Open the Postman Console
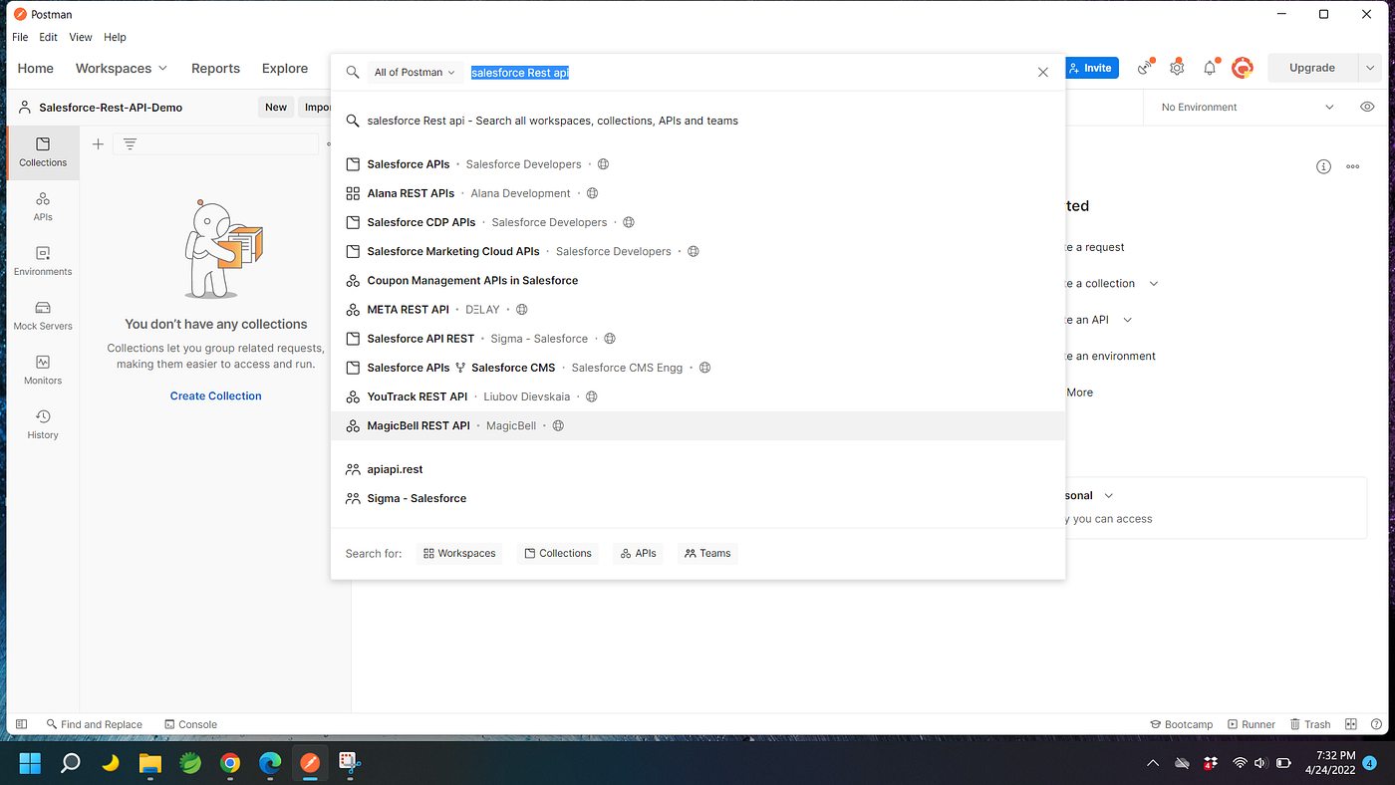 pyautogui.click(x=189, y=723)
